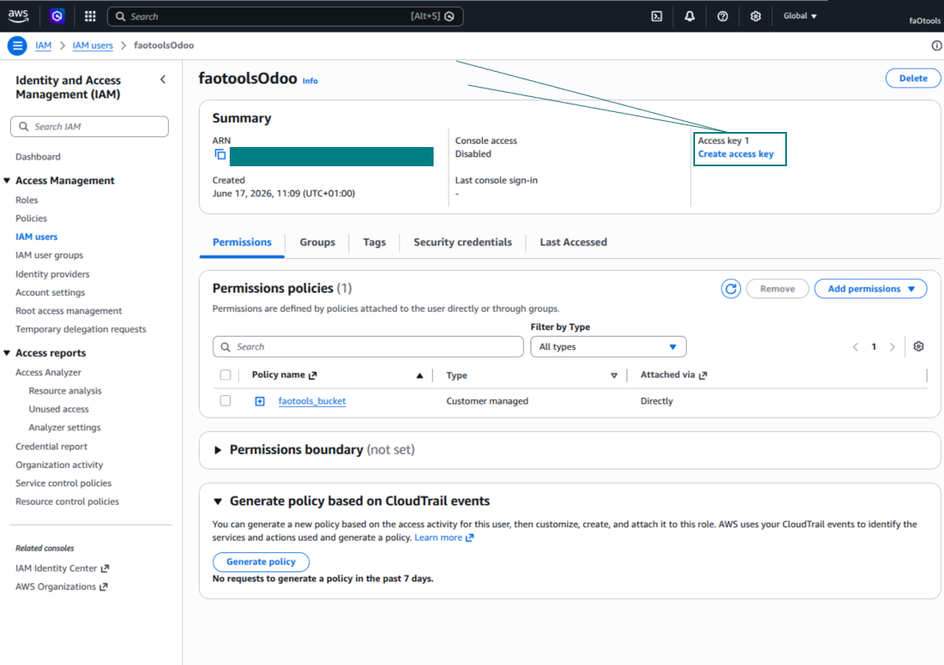Image resolution: width=944 pixels, height=665 pixels.
Task: Open the faotools_bucket policy link
Action: 312,401
